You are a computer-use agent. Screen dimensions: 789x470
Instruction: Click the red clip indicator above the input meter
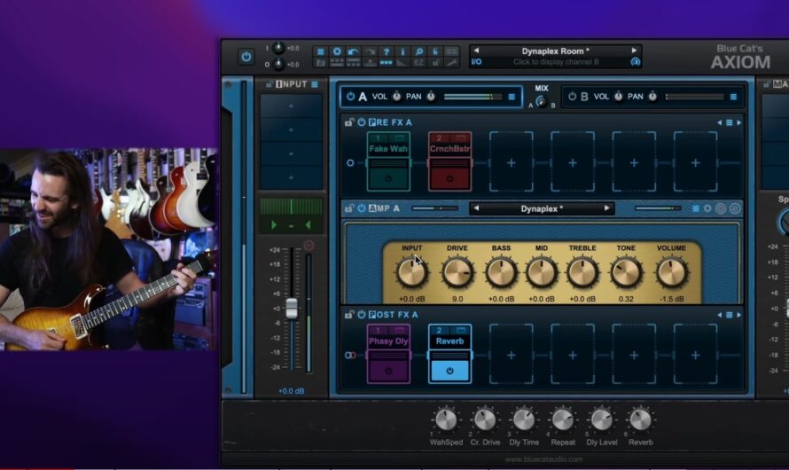click(x=309, y=245)
